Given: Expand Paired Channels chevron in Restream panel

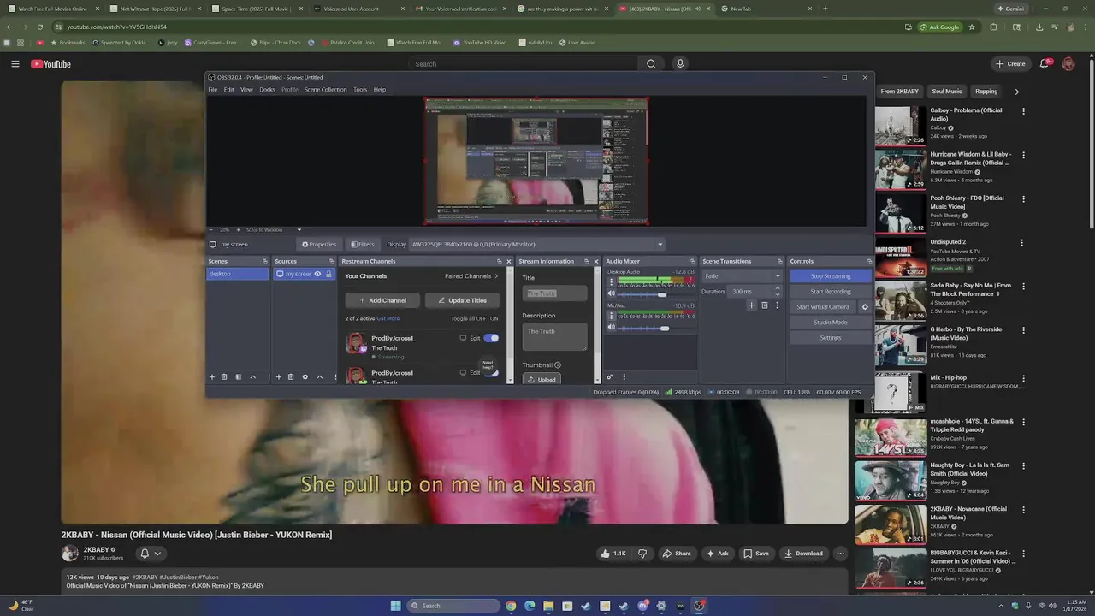Looking at the screenshot, I should click(496, 276).
